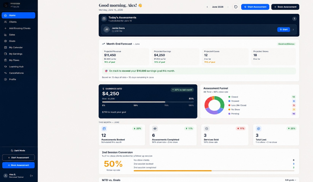Click the Profile sidebar icon
Viewport: 313px width, 182px height.
6,79
